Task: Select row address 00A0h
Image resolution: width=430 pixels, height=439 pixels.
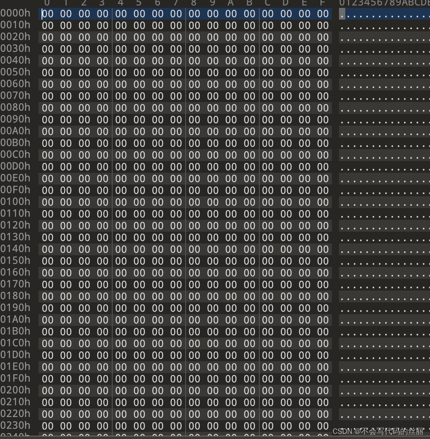Action: tap(15, 131)
